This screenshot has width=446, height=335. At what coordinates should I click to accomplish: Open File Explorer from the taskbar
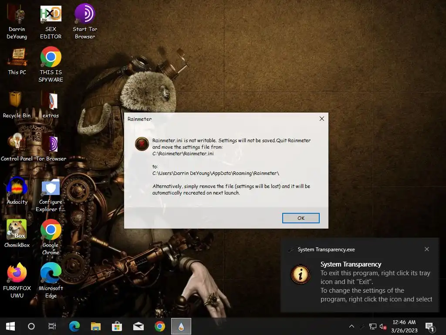point(95,326)
